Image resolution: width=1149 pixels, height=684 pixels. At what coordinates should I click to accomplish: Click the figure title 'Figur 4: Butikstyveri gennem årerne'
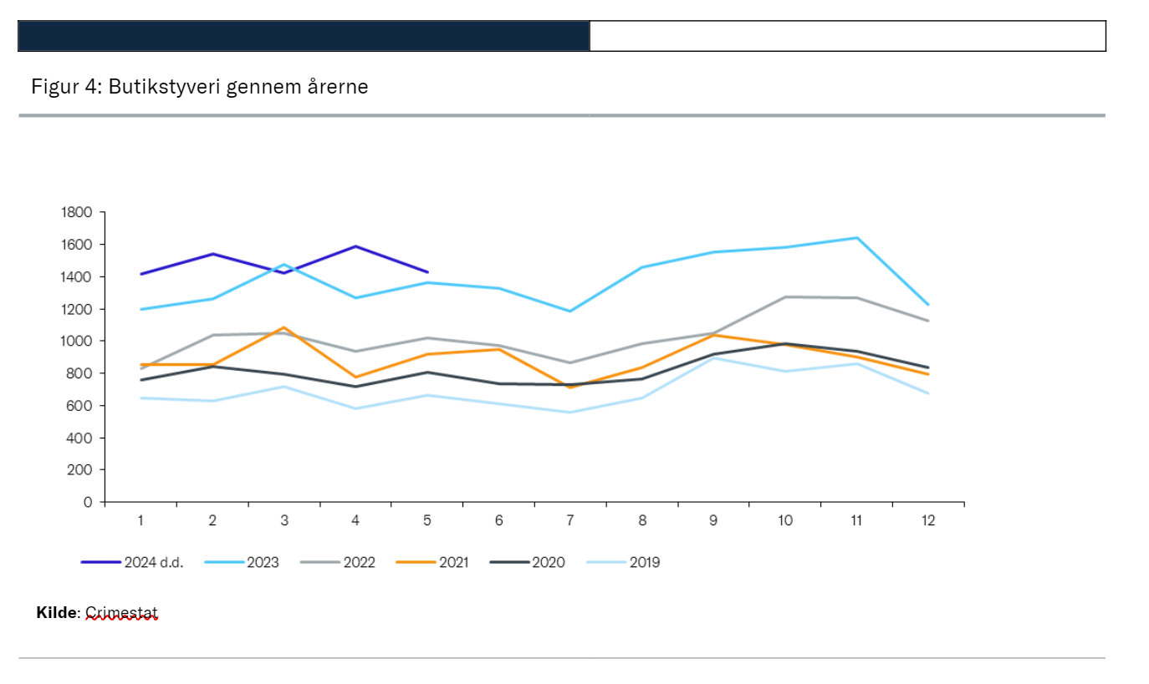point(200,86)
